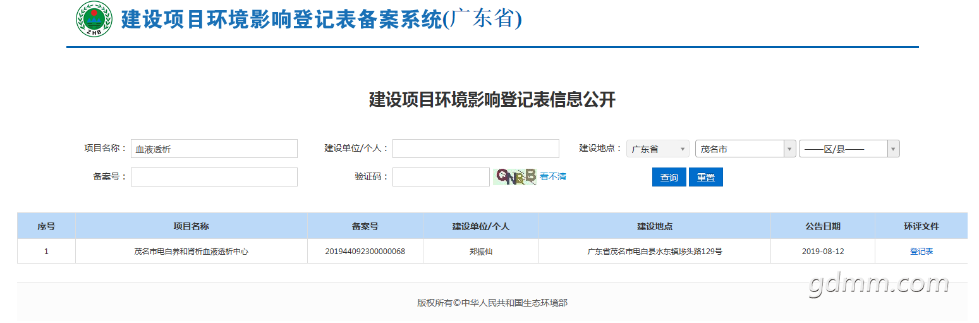The image size is (979, 323).
Task: Click page heading 建设项目环境影响登记表信息公开
Action: [x=492, y=100]
